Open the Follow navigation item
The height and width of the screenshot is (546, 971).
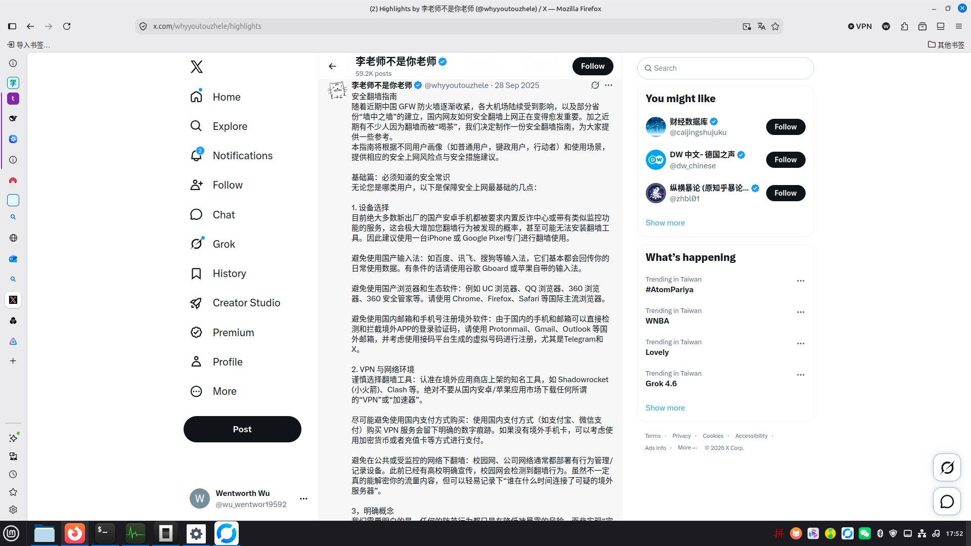point(216,185)
